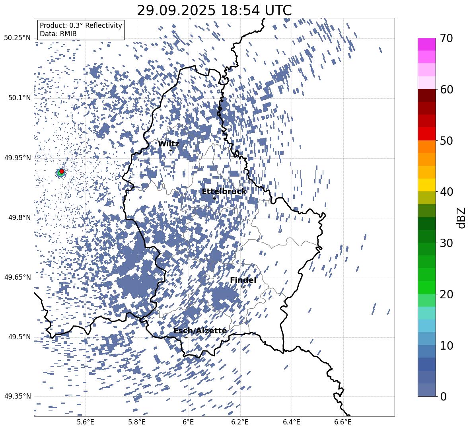The height and width of the screenshot is (430, 471).
Task: Click the 6.6°E longitude label
Action: coord(343,422)
